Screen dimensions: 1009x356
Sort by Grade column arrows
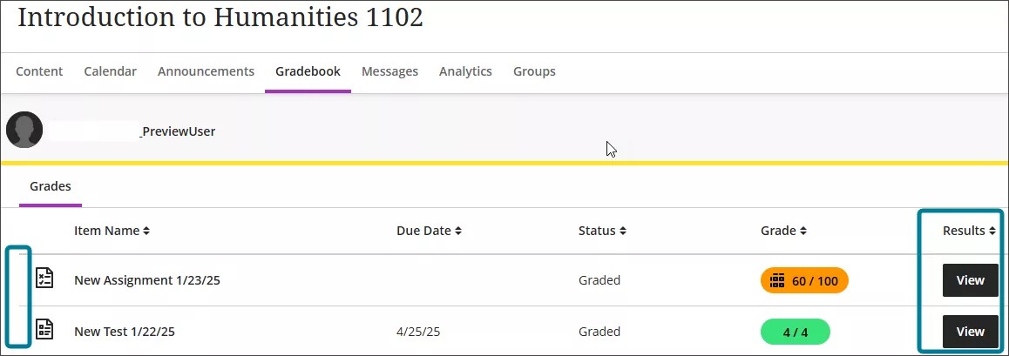803,232
